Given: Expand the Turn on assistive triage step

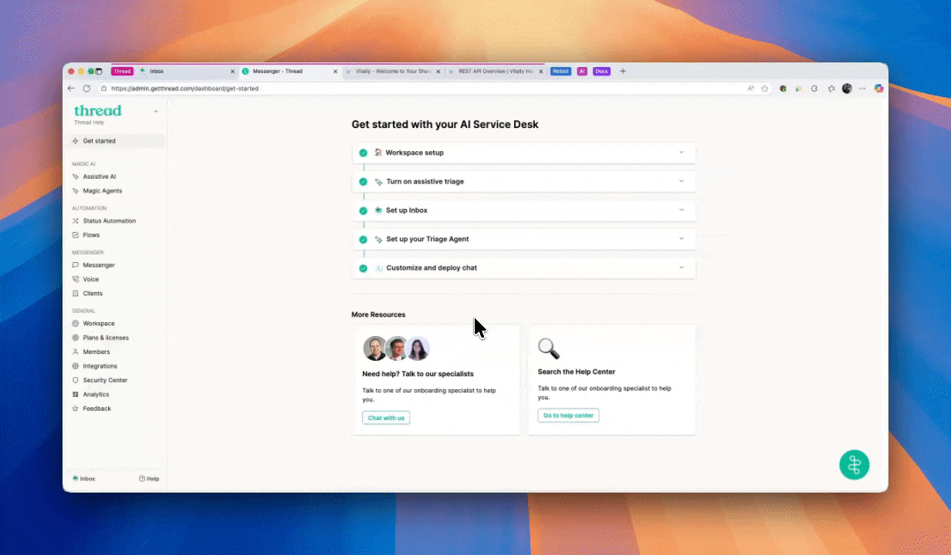Looking at the screenshot, I should tap(681, 181).
